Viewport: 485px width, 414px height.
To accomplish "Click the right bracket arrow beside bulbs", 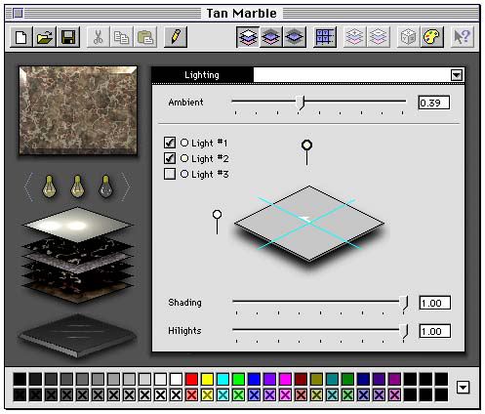I will pyautogui.click(x=126, y=186).
